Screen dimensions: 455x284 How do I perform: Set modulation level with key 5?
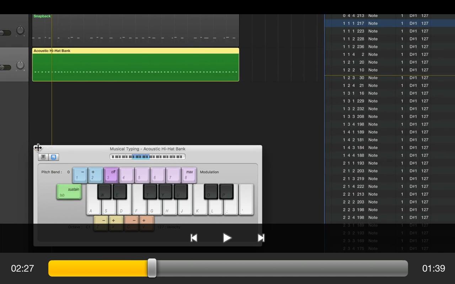(142, 175)
